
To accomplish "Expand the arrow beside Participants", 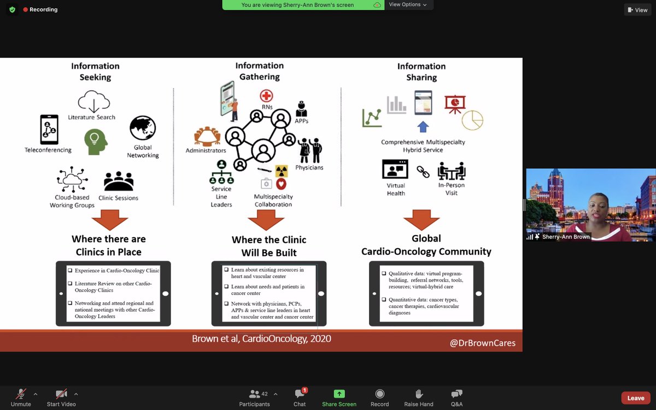I will click(275, 394).
